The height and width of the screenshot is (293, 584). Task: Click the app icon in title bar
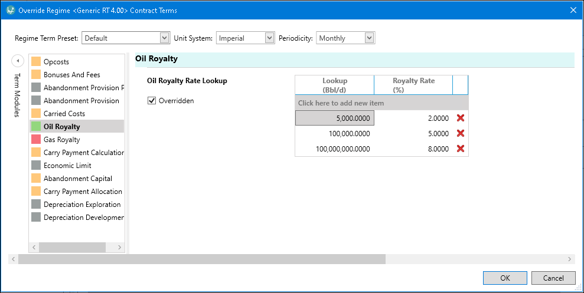(x=10, y=10)
